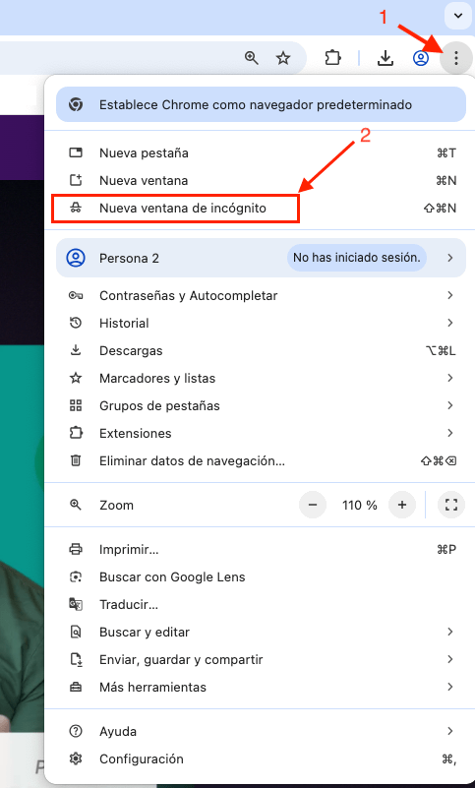475x788 pixels.
Task: Expand Grupos de pestañas submenu arrow
Action: (x=449, y=405)
